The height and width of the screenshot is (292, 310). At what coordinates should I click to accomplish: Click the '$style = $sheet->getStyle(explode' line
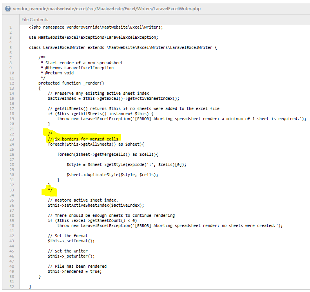pos(126,165)
